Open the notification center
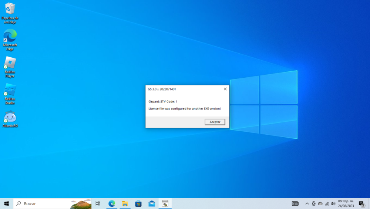 click(x=361, y=203)
